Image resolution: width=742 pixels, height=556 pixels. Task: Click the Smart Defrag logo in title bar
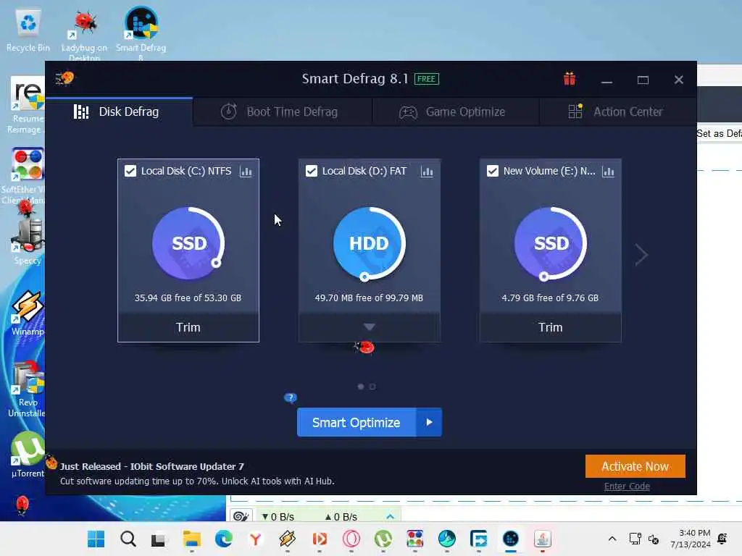pos(64,78)
